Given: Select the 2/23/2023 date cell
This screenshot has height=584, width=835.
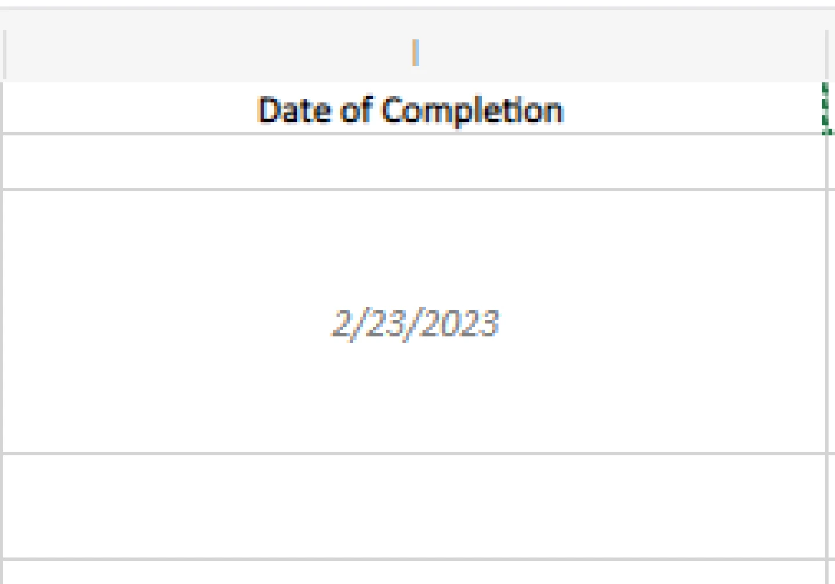Looking at the screenshot, I should click(x=415, y=322).
